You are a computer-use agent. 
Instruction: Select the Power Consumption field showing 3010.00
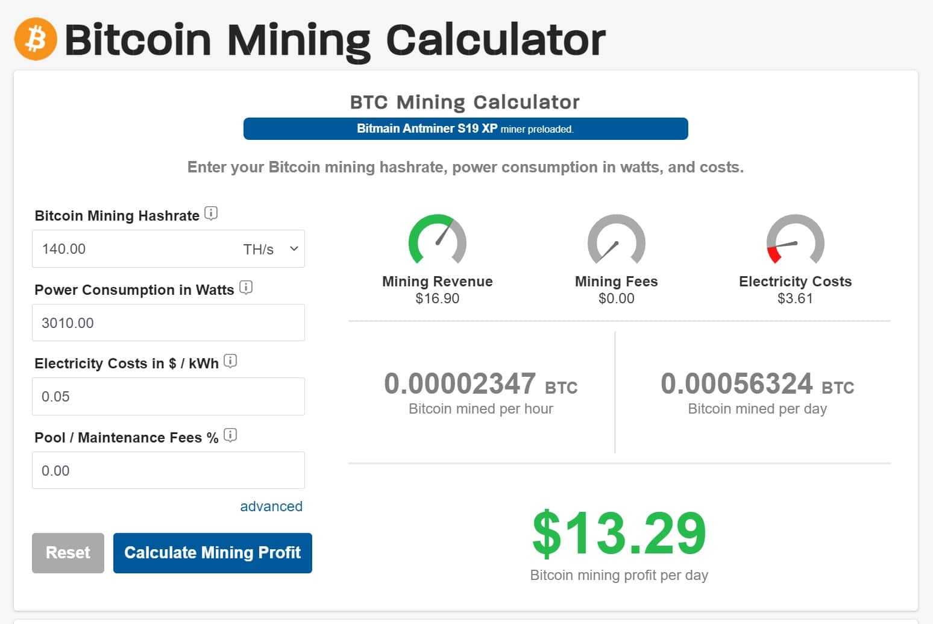(x=168, y=323)
